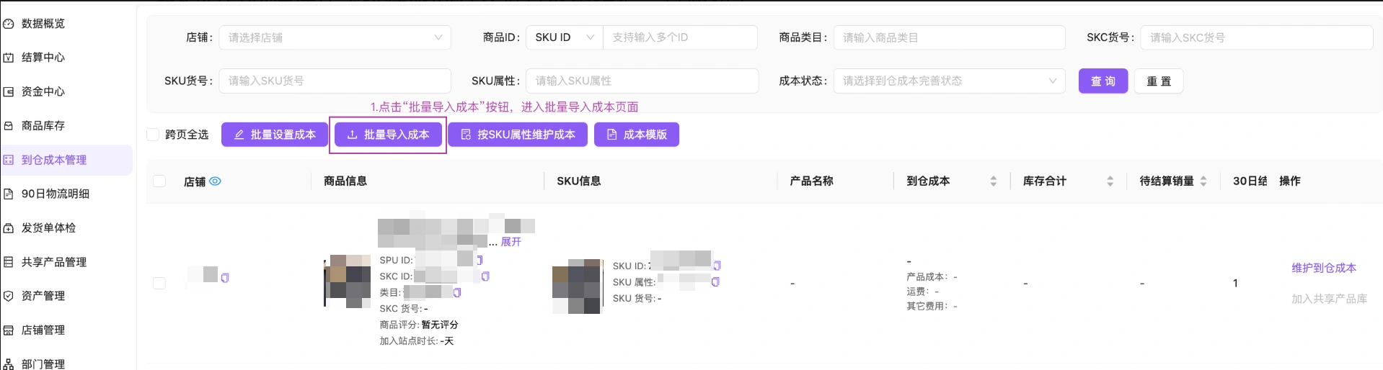Image resolution: width=1383 pixels, height=370 pixels.
Task: Focus the SKU属性 input field
Action: [642, 81]
